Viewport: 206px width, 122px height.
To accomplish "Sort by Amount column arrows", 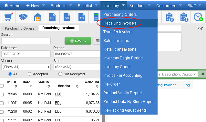I will pyautogui.click(x=97, y=86).
